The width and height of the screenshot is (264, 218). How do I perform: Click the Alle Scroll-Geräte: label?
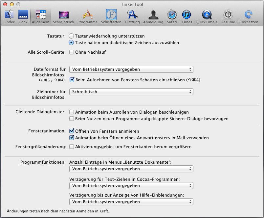(47, 52)
